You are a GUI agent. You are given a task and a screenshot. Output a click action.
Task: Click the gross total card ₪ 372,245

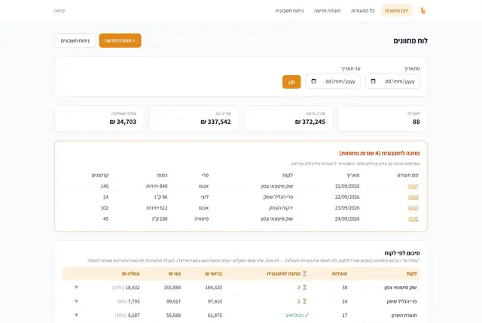288,119
